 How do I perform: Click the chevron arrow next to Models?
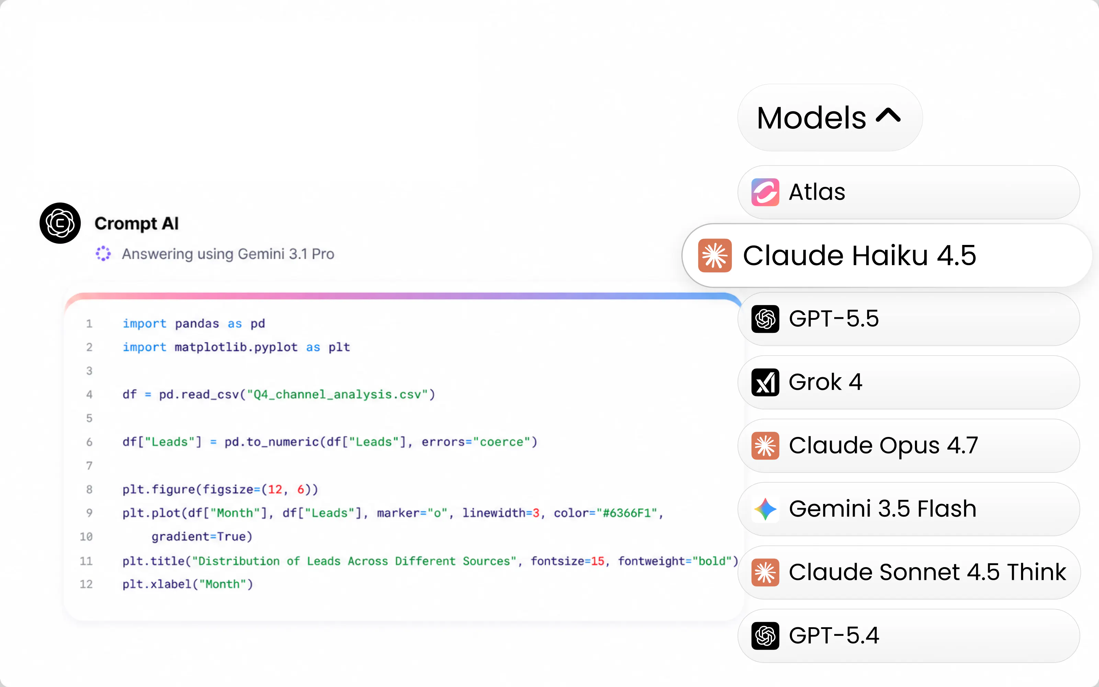[888, 115]
